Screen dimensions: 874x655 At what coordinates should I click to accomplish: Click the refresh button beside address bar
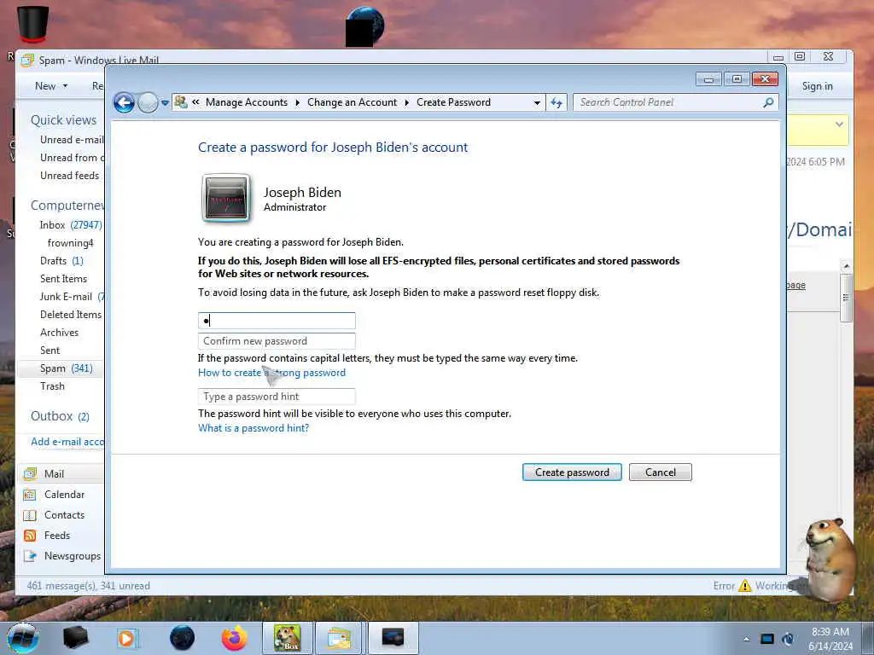tap(556, 102)
